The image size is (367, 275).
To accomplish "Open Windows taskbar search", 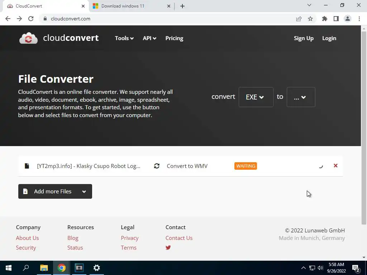I will (x=26, y=268).
